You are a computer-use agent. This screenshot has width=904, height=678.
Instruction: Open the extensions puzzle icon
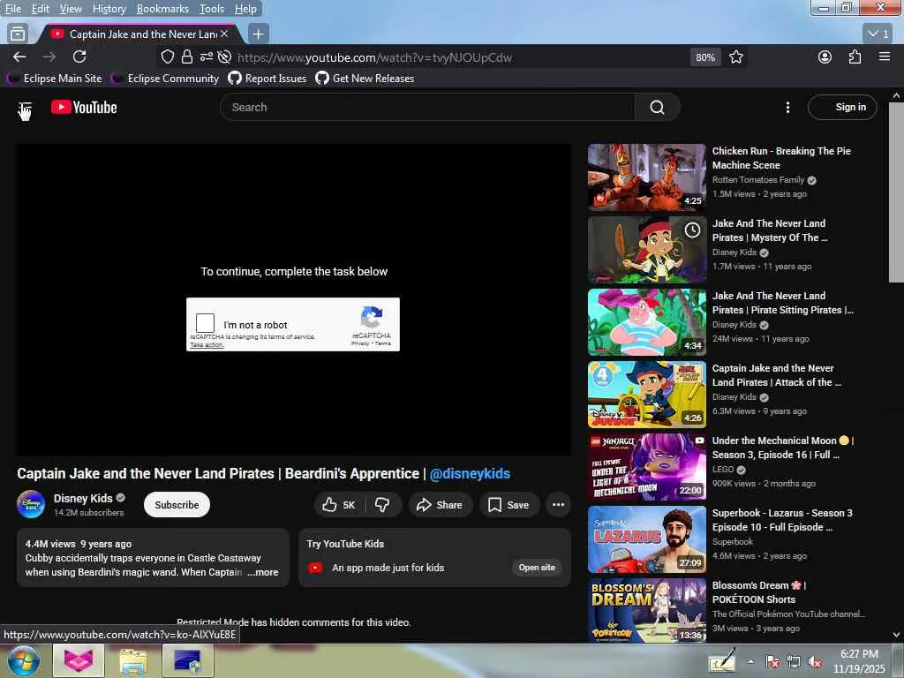pos(855,57)
